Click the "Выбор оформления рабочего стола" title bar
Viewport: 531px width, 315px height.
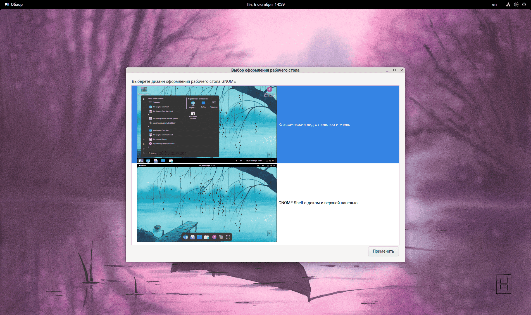(x=265, y=70)
